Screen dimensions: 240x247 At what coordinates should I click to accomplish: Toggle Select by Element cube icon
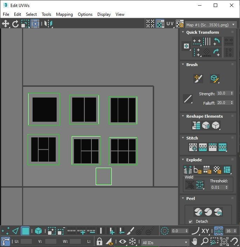pos(38,231)
